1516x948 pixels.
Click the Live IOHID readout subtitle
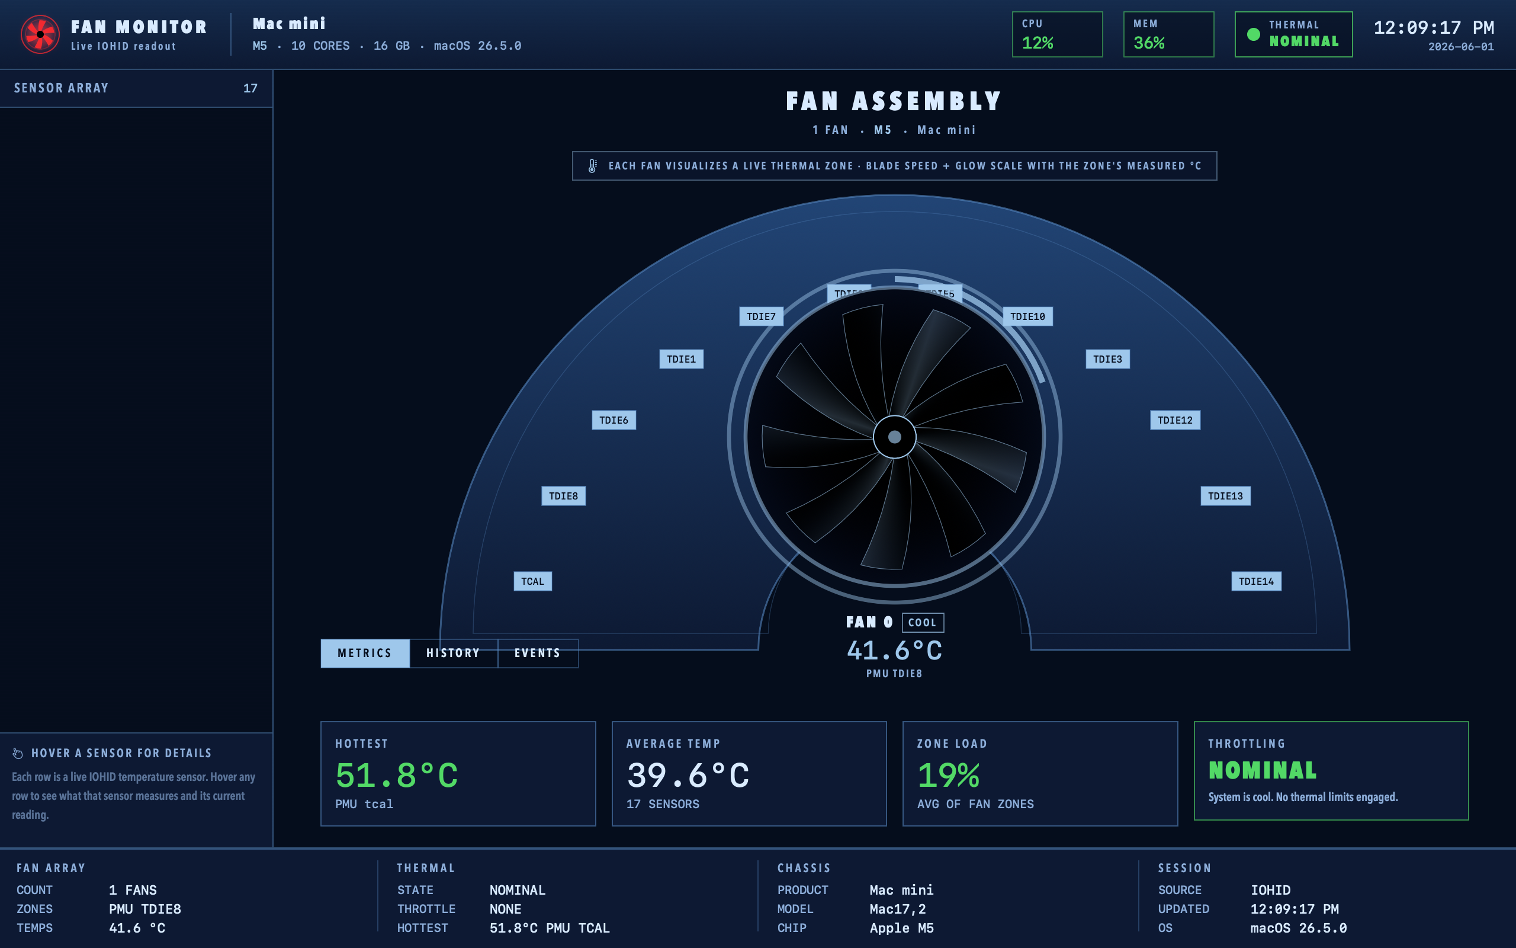123,46
